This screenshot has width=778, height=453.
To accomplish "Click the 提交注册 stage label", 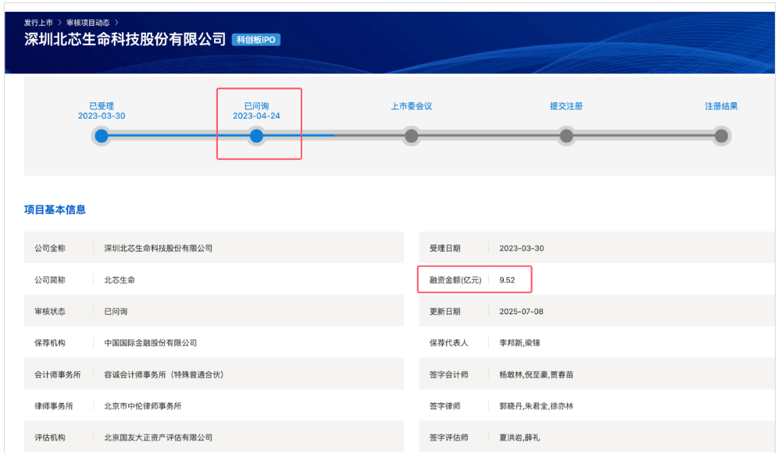I will pos(566,105).
